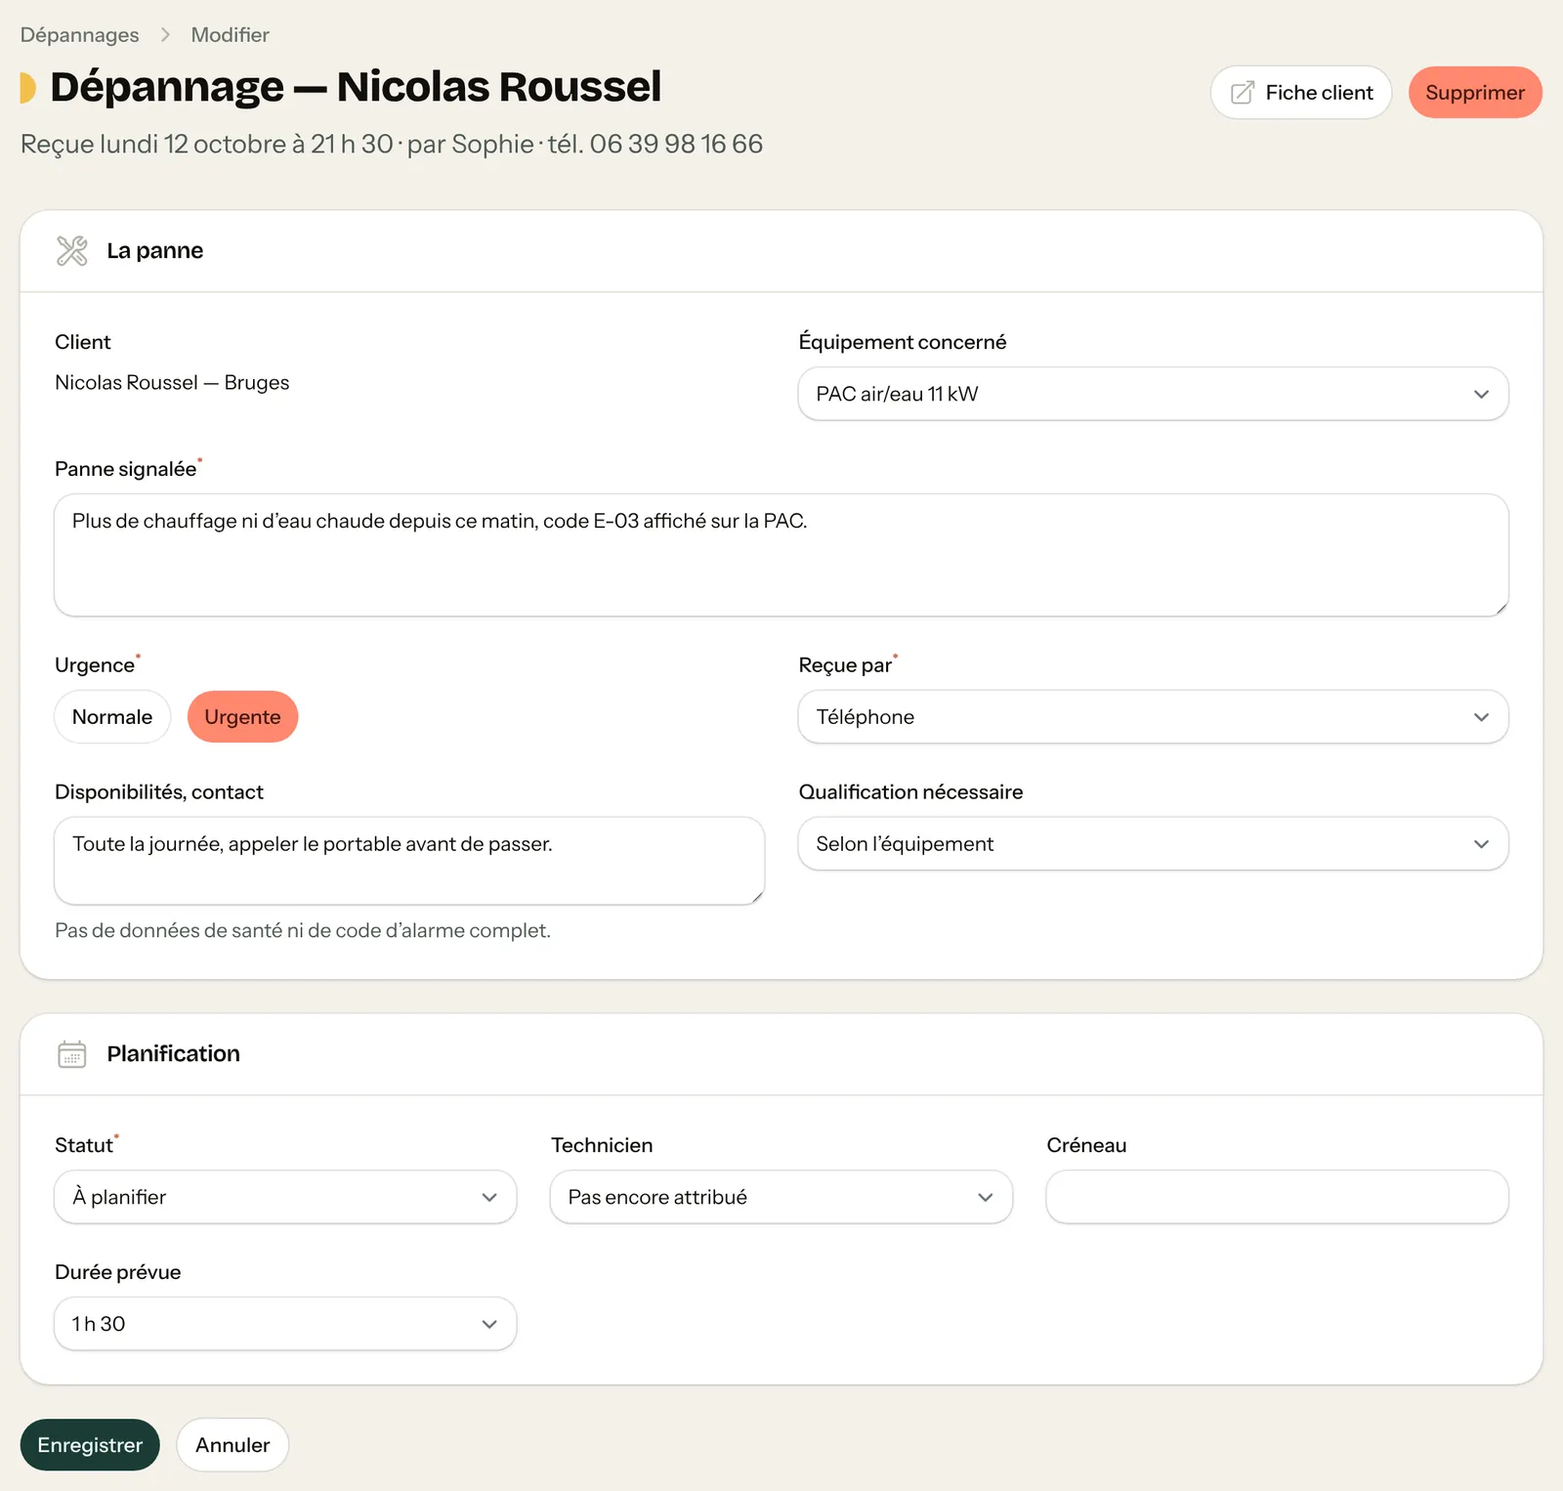Image resolution: width=1563 pixels, height=1491 pixels.
Task: Save with the Enregistrer button
Action: coord(90,1445)
